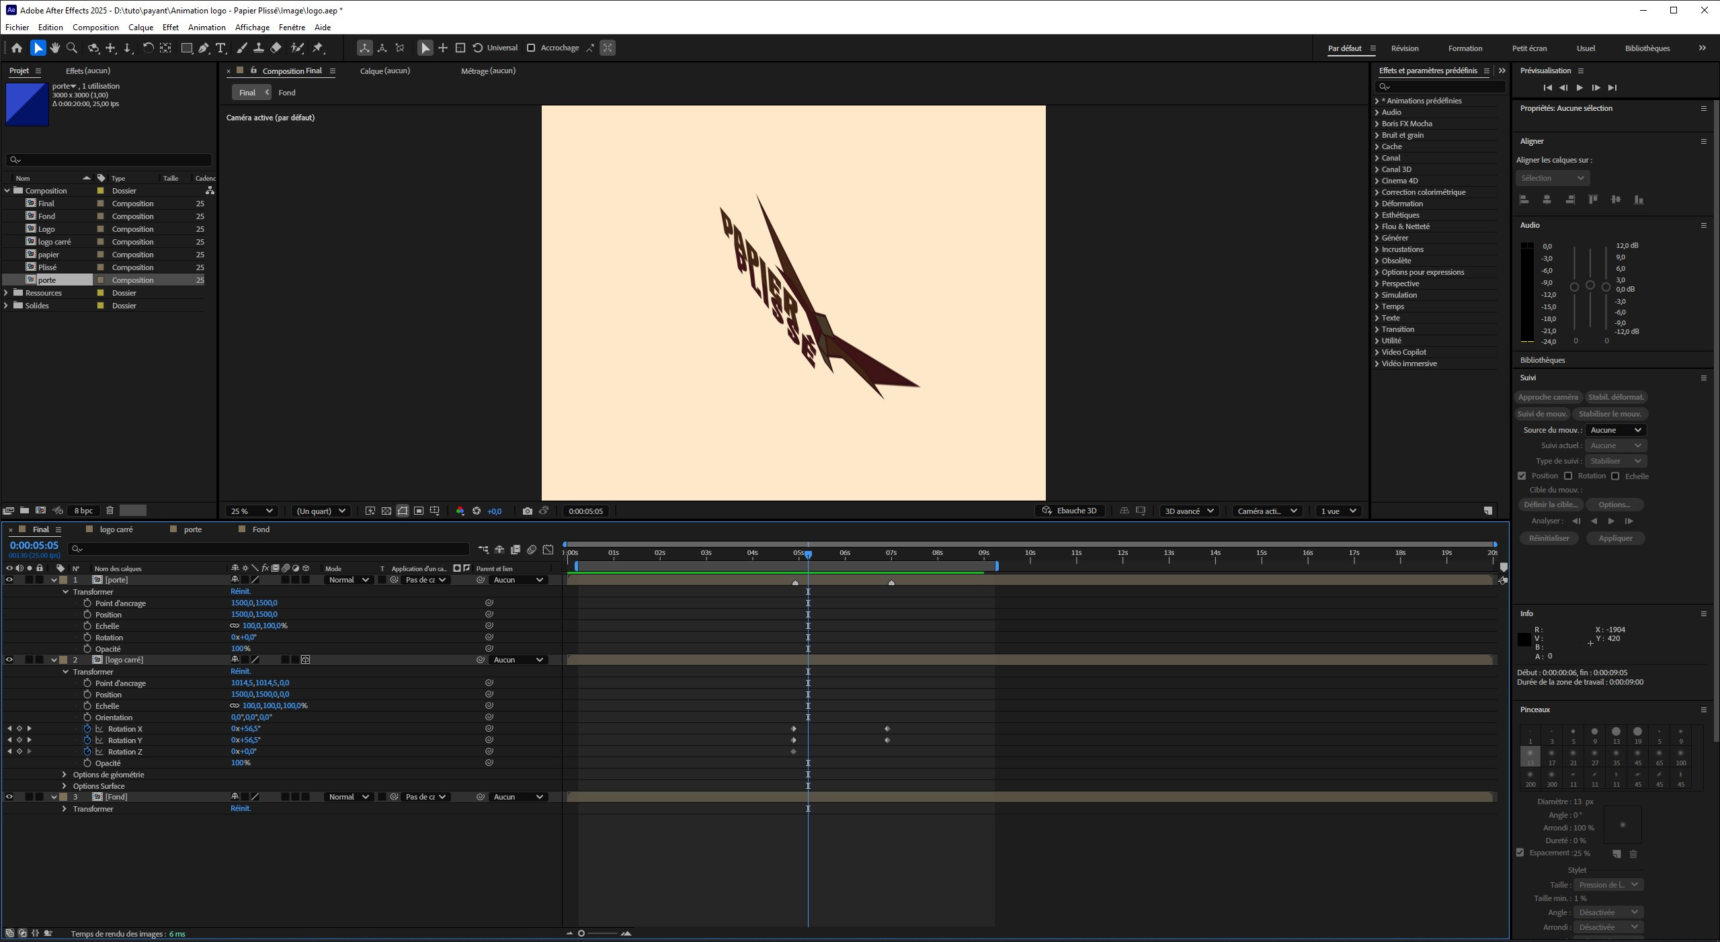Image resolution: width=1720 pixels, height=942 pixels.
Task: Create new folder in Project panel
Action: 24,511
